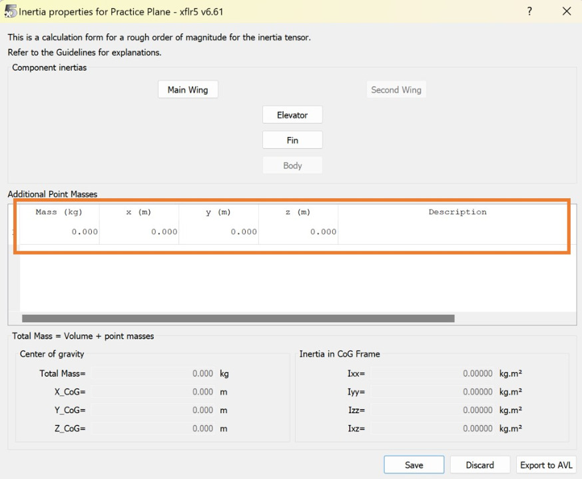Open the Main Wing inertia settings
This screenshot has width=582, height=479.
pos(188,90)
